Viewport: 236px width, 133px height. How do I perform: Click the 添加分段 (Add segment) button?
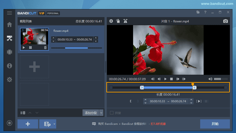91,113
